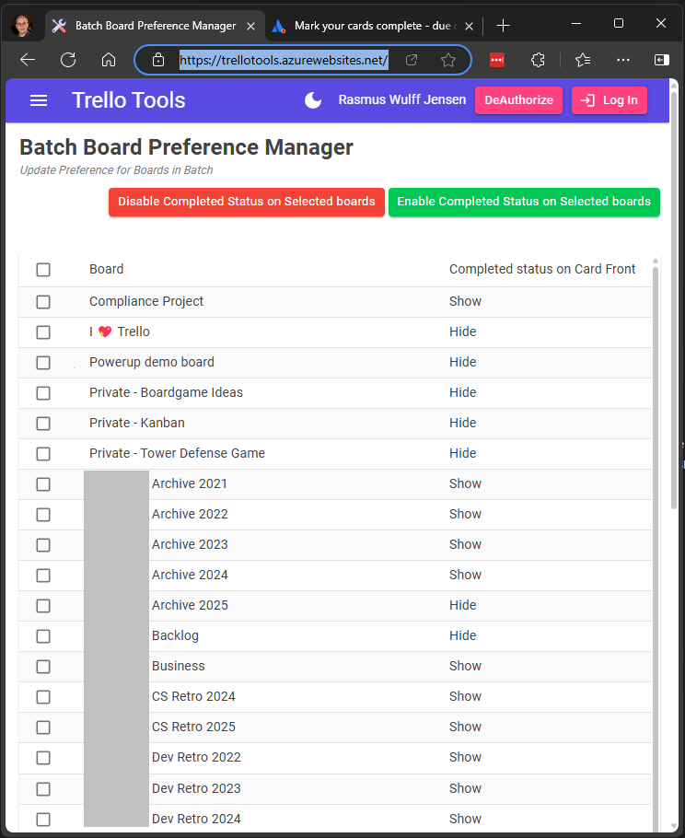
Task: Check the Compliance Project board checkbox
Action: 43,302
